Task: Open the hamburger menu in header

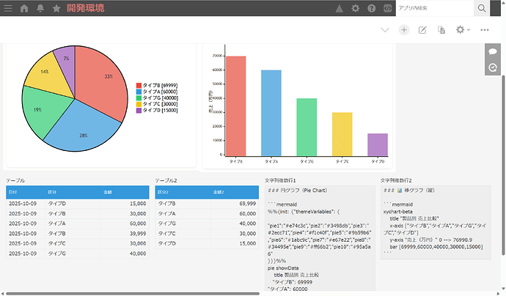Action: tap(7, 8)
